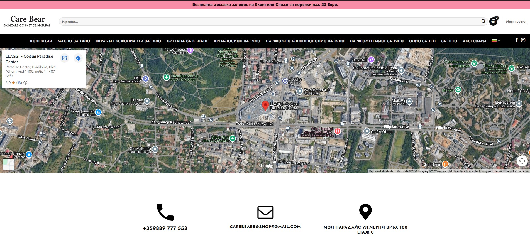Switch map layer type thumbnail
Image resolution: width=530 pixels, height=245 pixels.
(9, 164)
